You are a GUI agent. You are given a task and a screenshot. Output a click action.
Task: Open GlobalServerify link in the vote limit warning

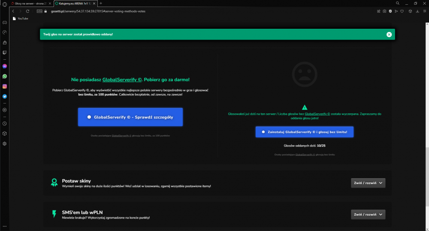[x=317, y=114]
